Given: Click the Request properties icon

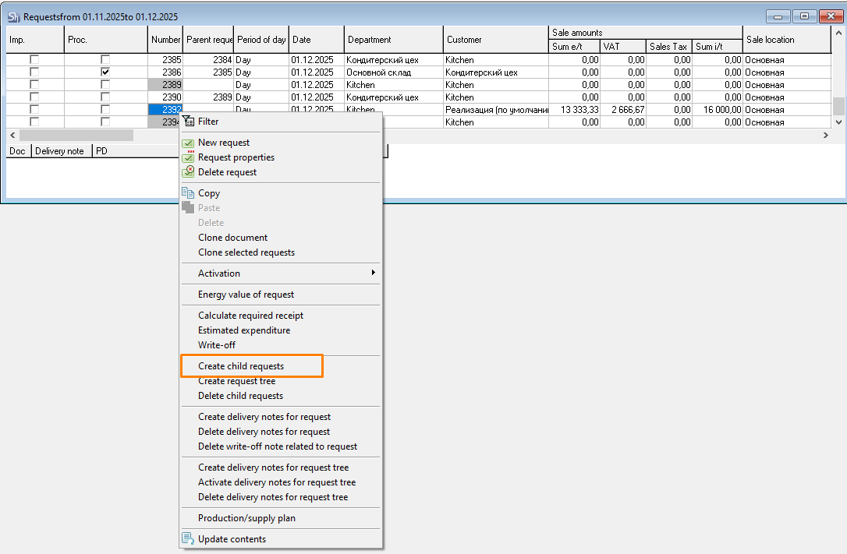Looking at the screenshot, I should click(188, 157).
